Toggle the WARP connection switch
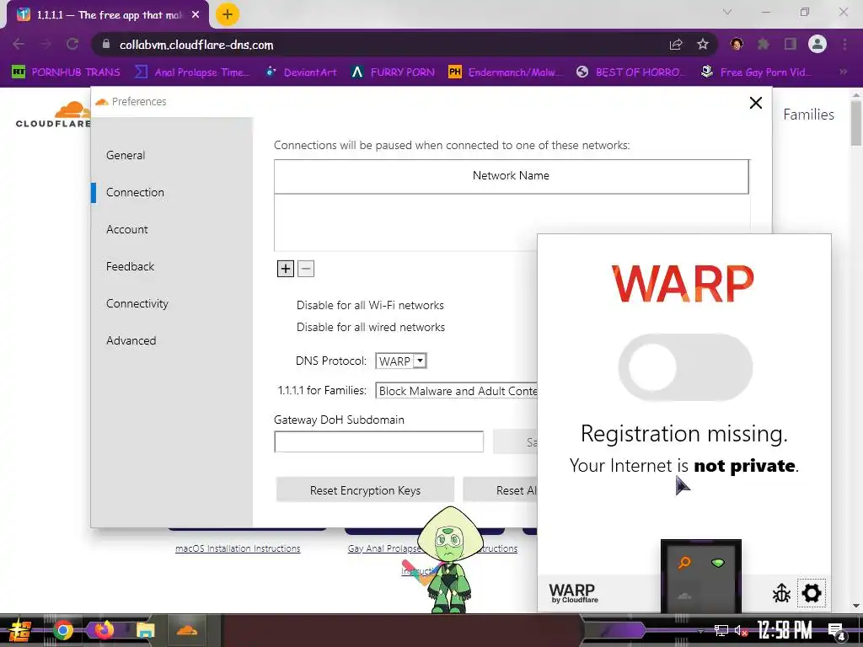The width and height of the screenshot is (863, 647). [x=685, y=367]
